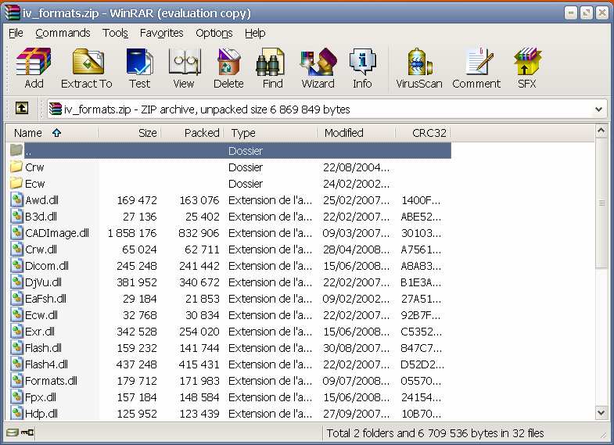
Task: Open the Commands menu
Action: 63,33
